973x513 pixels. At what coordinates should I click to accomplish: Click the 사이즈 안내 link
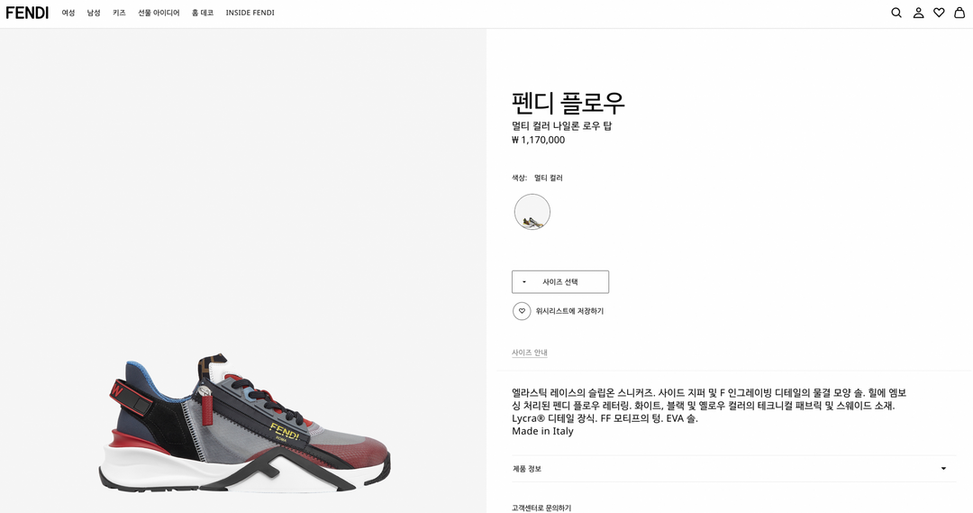[x=530, y=353]
